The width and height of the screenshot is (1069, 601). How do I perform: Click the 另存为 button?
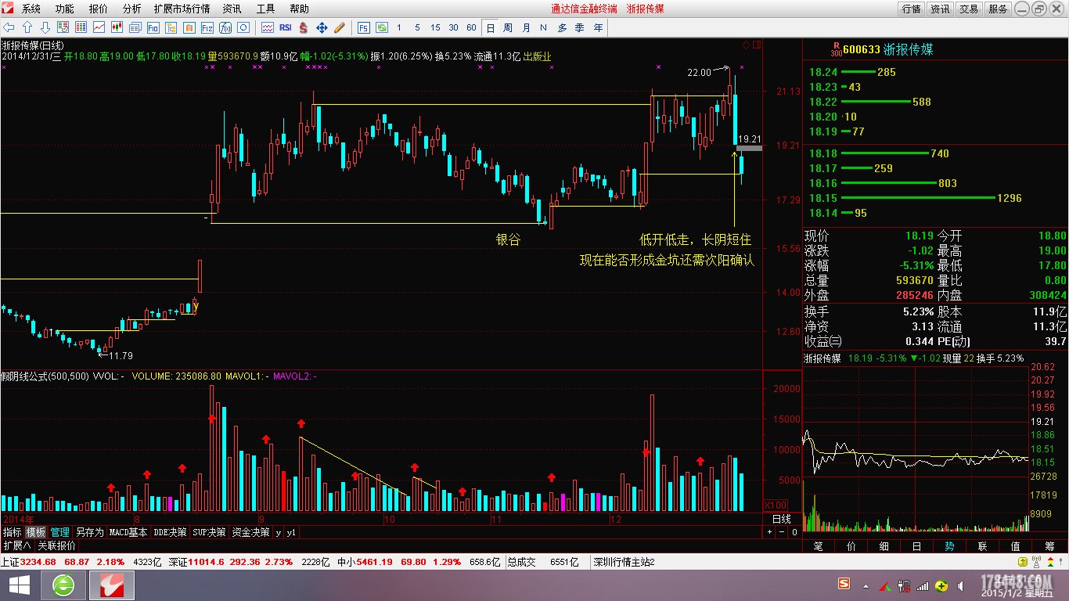tap(90, 532)
